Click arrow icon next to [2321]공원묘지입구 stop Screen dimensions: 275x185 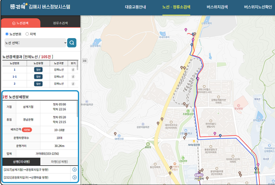[x=75, y=177]
